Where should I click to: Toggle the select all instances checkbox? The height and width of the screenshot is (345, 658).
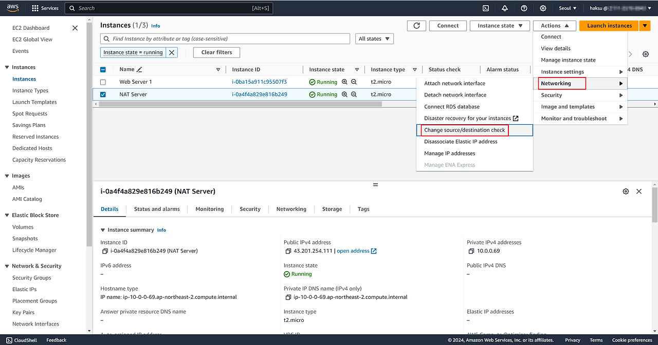point(103,70)
